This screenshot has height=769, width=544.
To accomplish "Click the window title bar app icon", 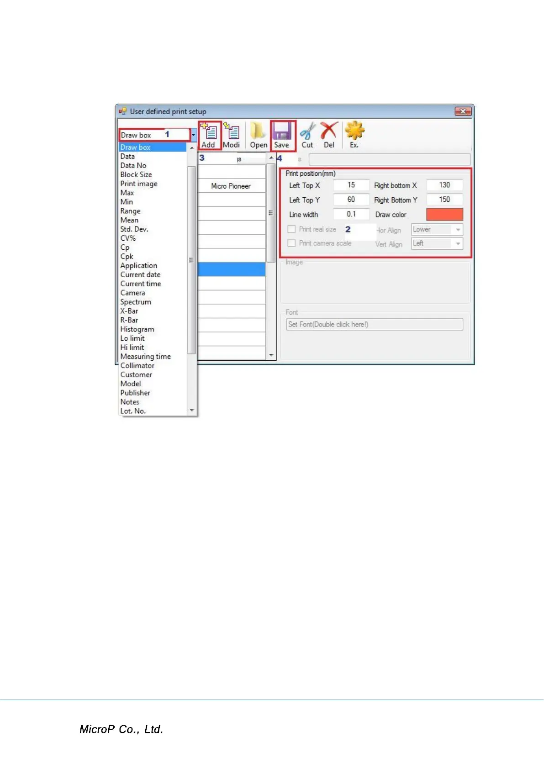I will click(x=122, y=111).
